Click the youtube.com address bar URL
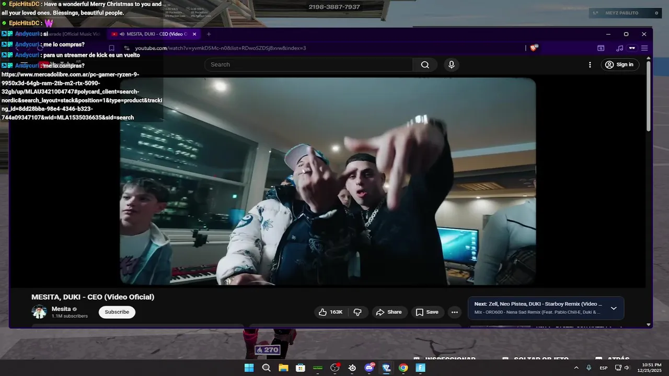This screenshot has width=669, height=376. 220,48
